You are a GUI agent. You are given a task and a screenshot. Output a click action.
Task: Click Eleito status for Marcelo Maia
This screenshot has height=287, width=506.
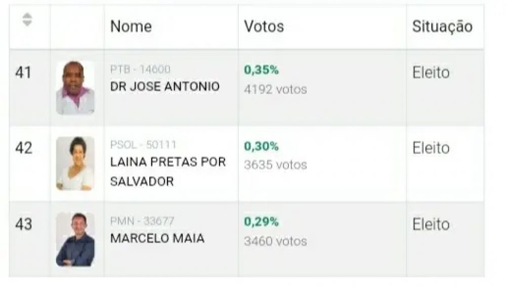click(x=431, y=224)
